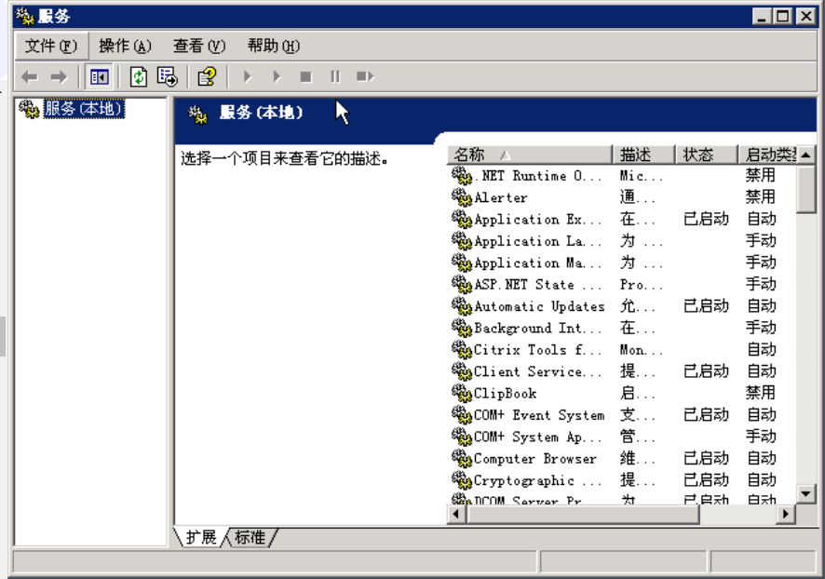Click the 服务(本地) header gear icon

point(198,114)
